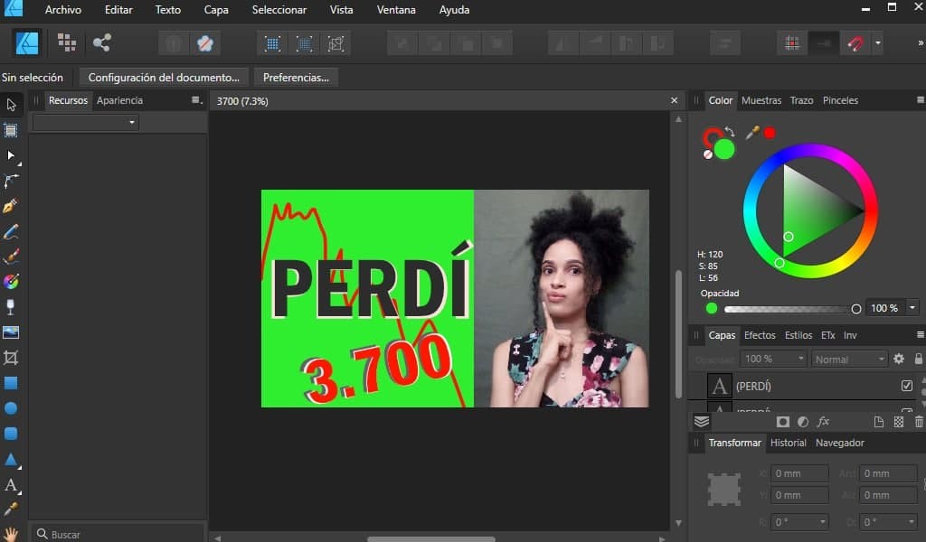The height and width of the screenshot is (542, 926).
Task: Open Color panel options menu
Action: 920,100
